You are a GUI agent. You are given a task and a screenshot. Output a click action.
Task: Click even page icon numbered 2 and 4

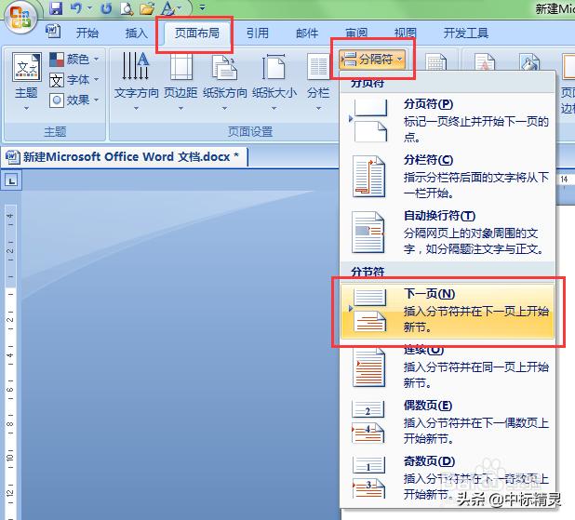click(368, 421)
